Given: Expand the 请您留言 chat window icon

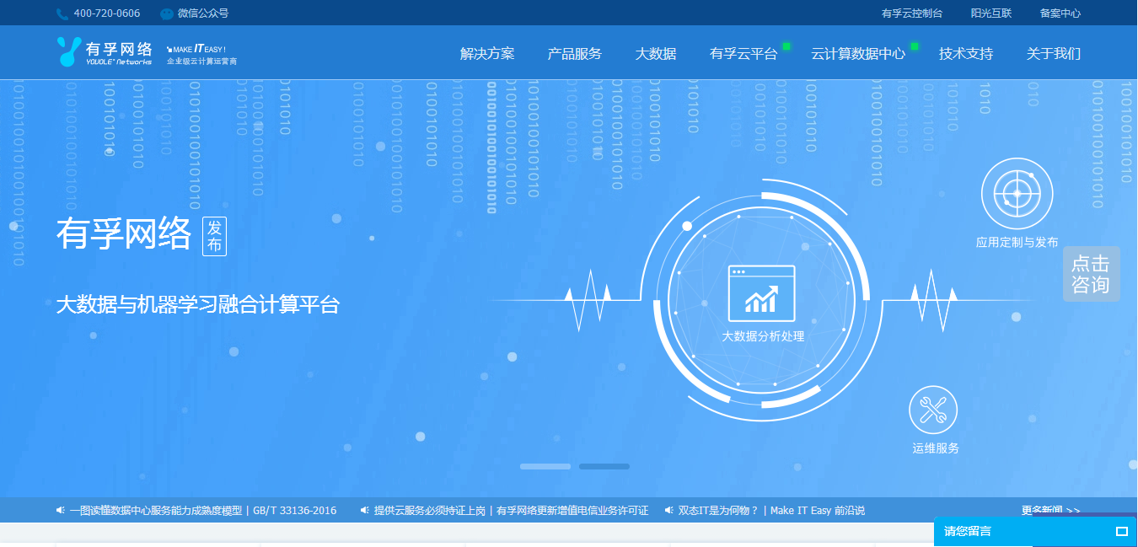Looking at the screenshot, I should (1122, 531).
